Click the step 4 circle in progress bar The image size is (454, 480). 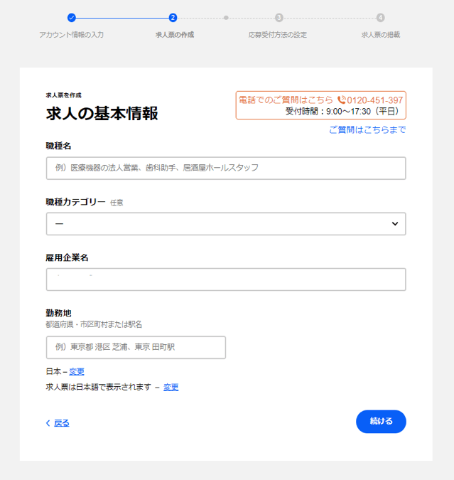click(381, 18)
